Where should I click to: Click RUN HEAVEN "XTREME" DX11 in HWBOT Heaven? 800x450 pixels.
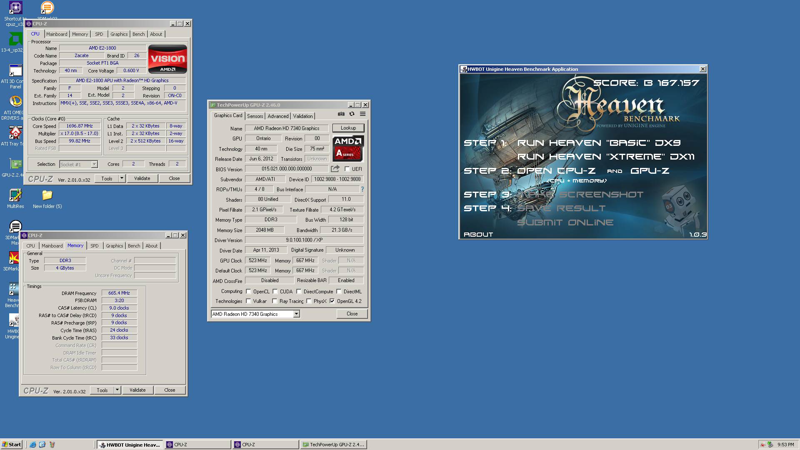(606, 157)
